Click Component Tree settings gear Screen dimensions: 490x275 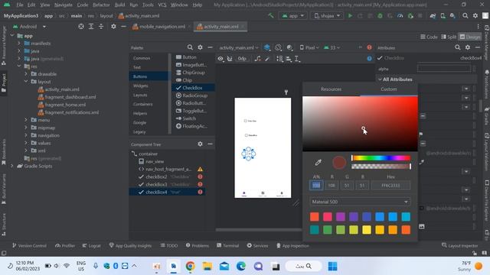click(200, 144)
